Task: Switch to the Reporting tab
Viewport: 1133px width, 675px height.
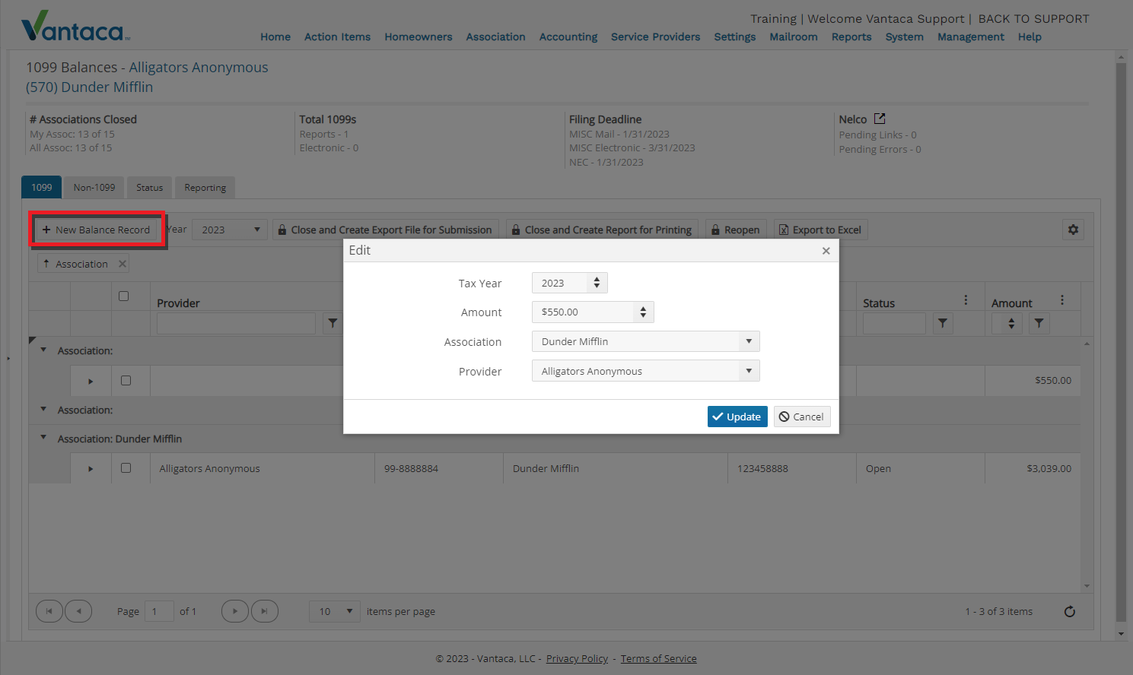Action: [x=205, y=188]
